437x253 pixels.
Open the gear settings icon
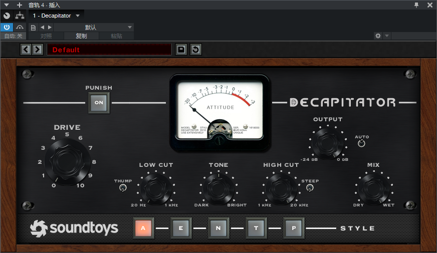(x=378, y=36)
